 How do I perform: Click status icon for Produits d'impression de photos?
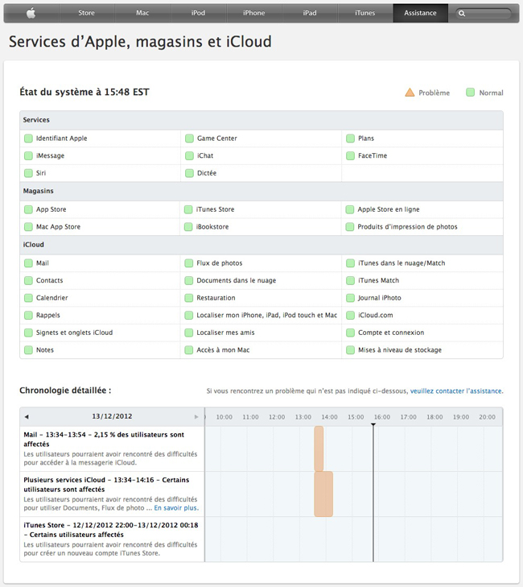pos(350,227)
